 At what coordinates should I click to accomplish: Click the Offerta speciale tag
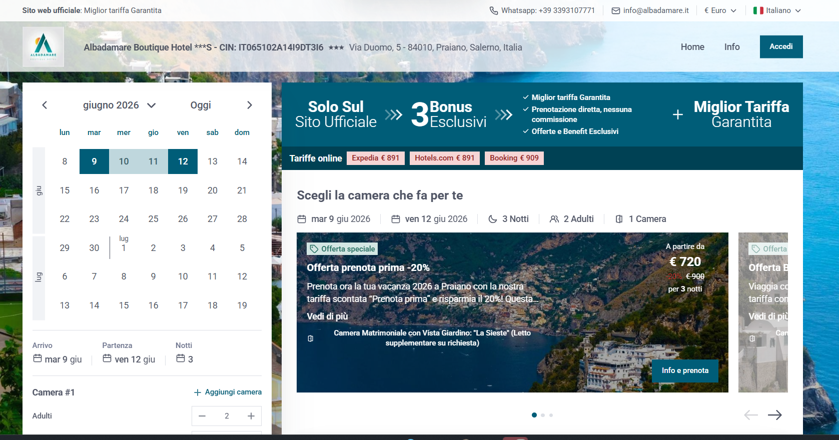342,249
